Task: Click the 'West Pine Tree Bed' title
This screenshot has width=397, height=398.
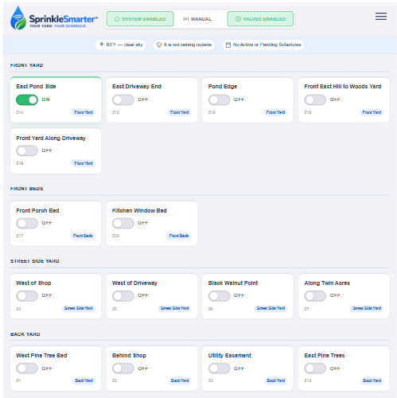Action: 41,356
